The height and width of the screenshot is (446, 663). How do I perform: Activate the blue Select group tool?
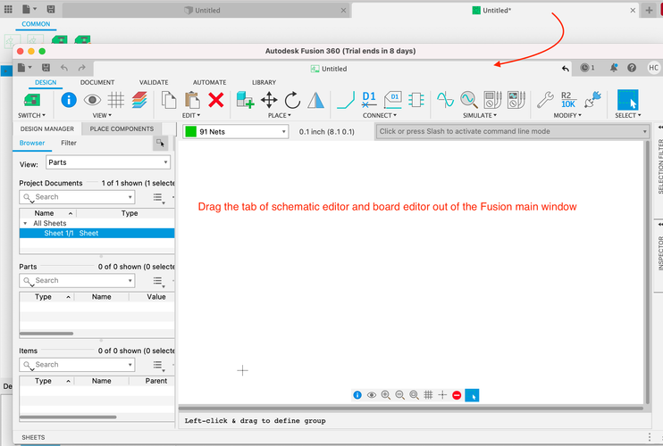[627, 100]
